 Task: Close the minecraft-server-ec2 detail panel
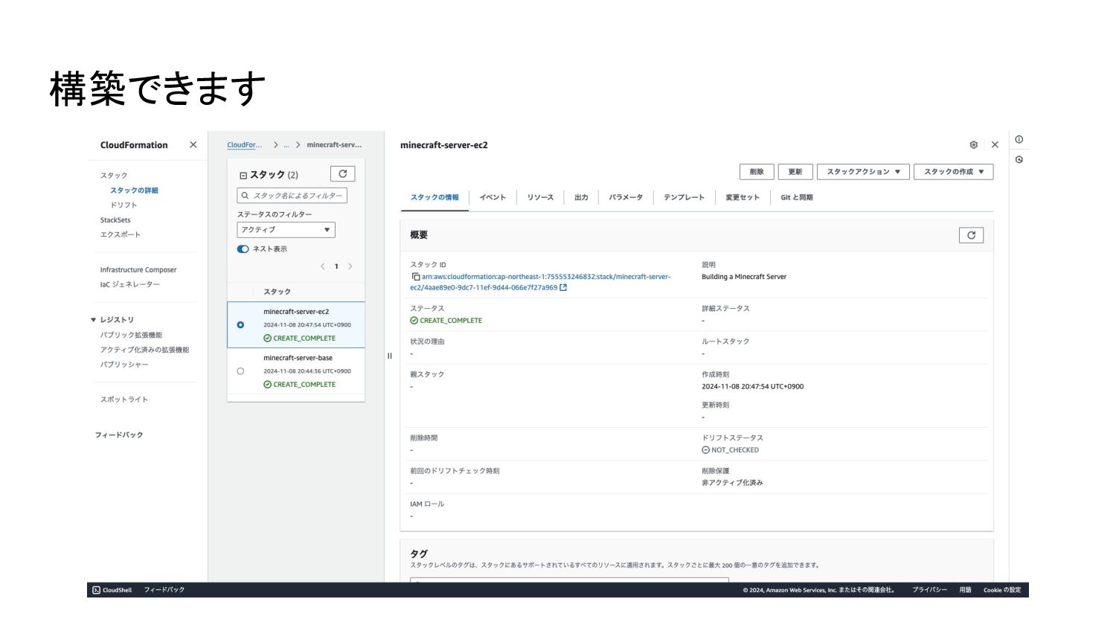point(995,145)
